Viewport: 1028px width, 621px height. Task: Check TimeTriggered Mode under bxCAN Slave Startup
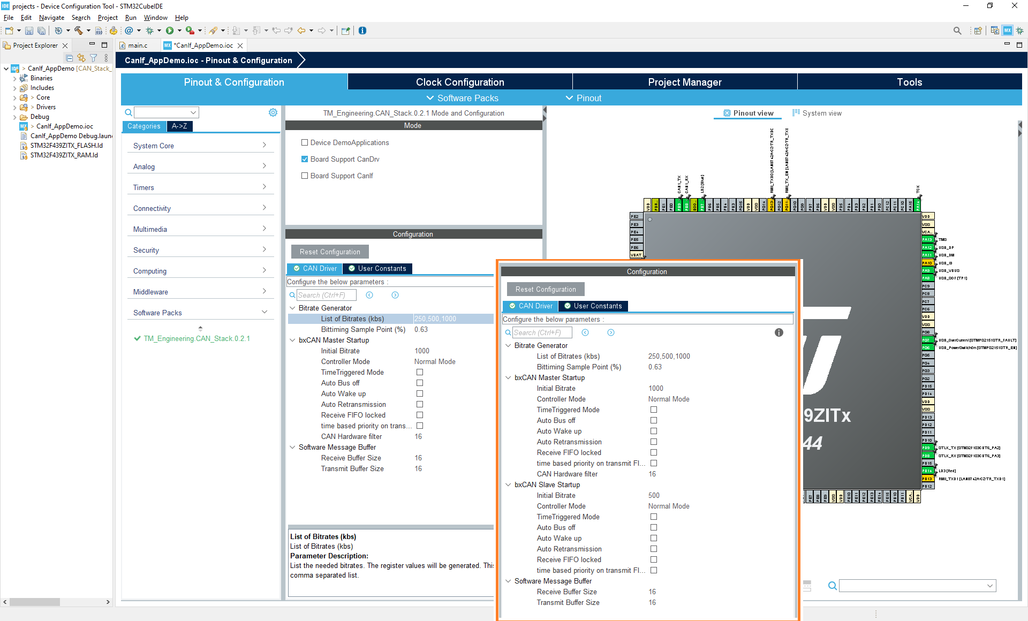(x=654, y=517)
